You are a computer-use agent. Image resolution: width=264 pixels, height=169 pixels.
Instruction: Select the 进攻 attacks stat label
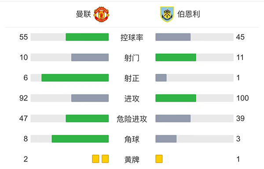(132, 99)
